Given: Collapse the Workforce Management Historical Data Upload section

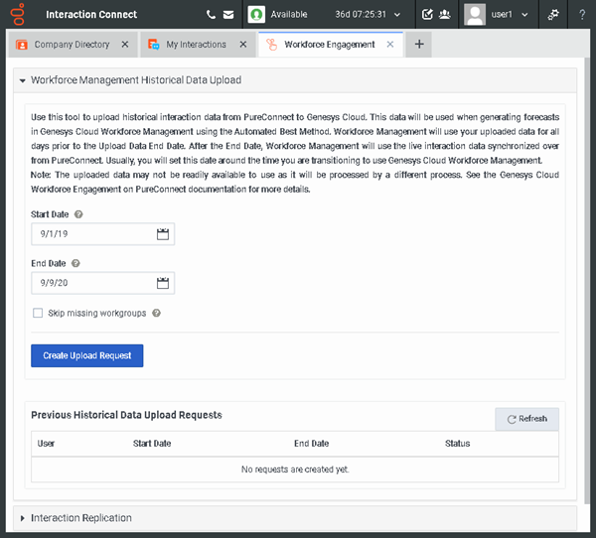Looking at the screenshot, I should (24, 79).
